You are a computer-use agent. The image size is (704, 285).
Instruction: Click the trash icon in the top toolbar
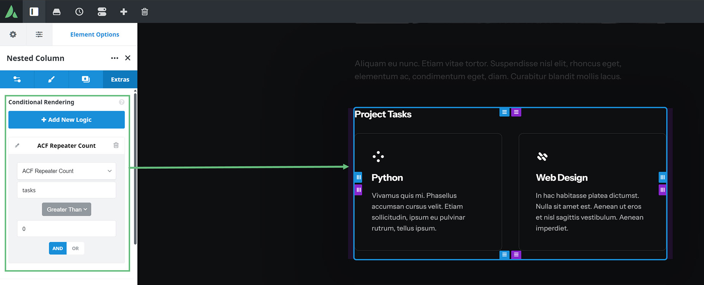coord(144,11)
